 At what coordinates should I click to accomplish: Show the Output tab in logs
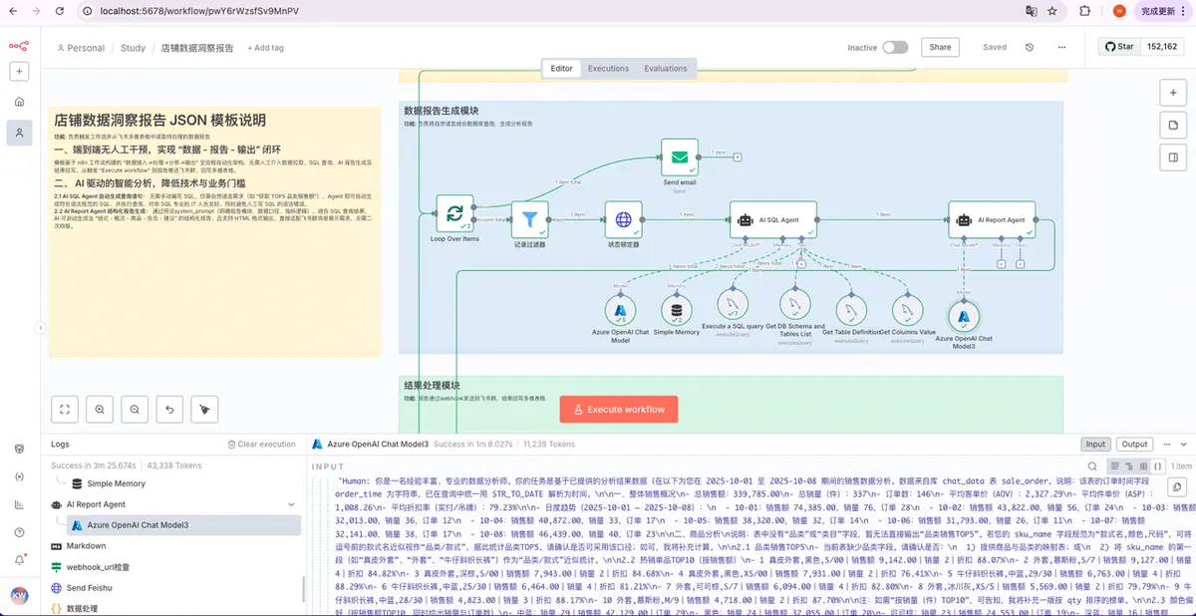pyautogui.click(x=1134, y=445)
